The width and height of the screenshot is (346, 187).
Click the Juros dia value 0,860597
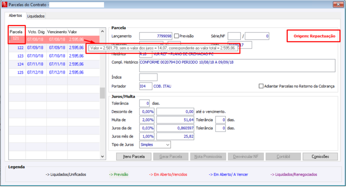[x=175, y=128]
